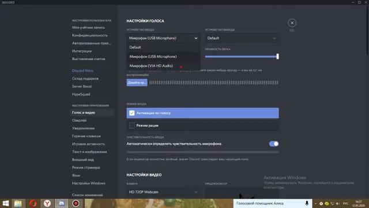Screen dimensions: 369x208
Task: Open Уведомления settings page
Action: (x=83, y=128)
